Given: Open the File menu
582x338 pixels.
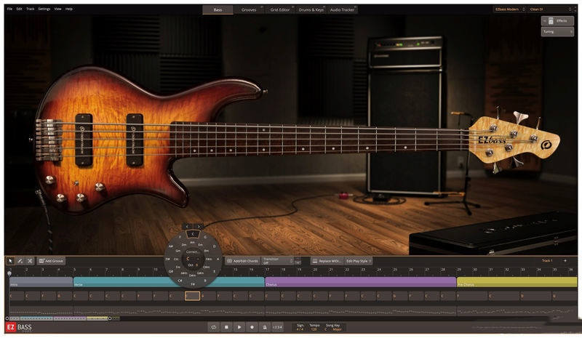Looking at the screenshot, I should 9,9.
